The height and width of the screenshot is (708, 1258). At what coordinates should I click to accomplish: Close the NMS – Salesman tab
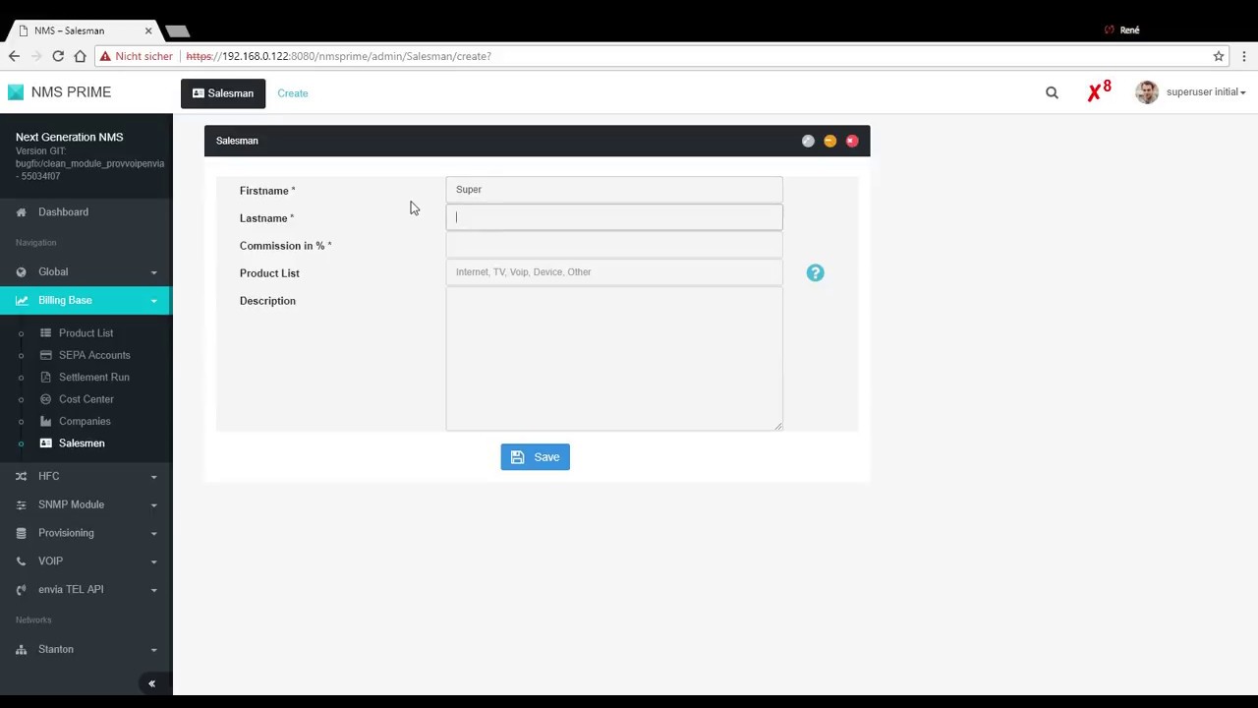(148, 30)
